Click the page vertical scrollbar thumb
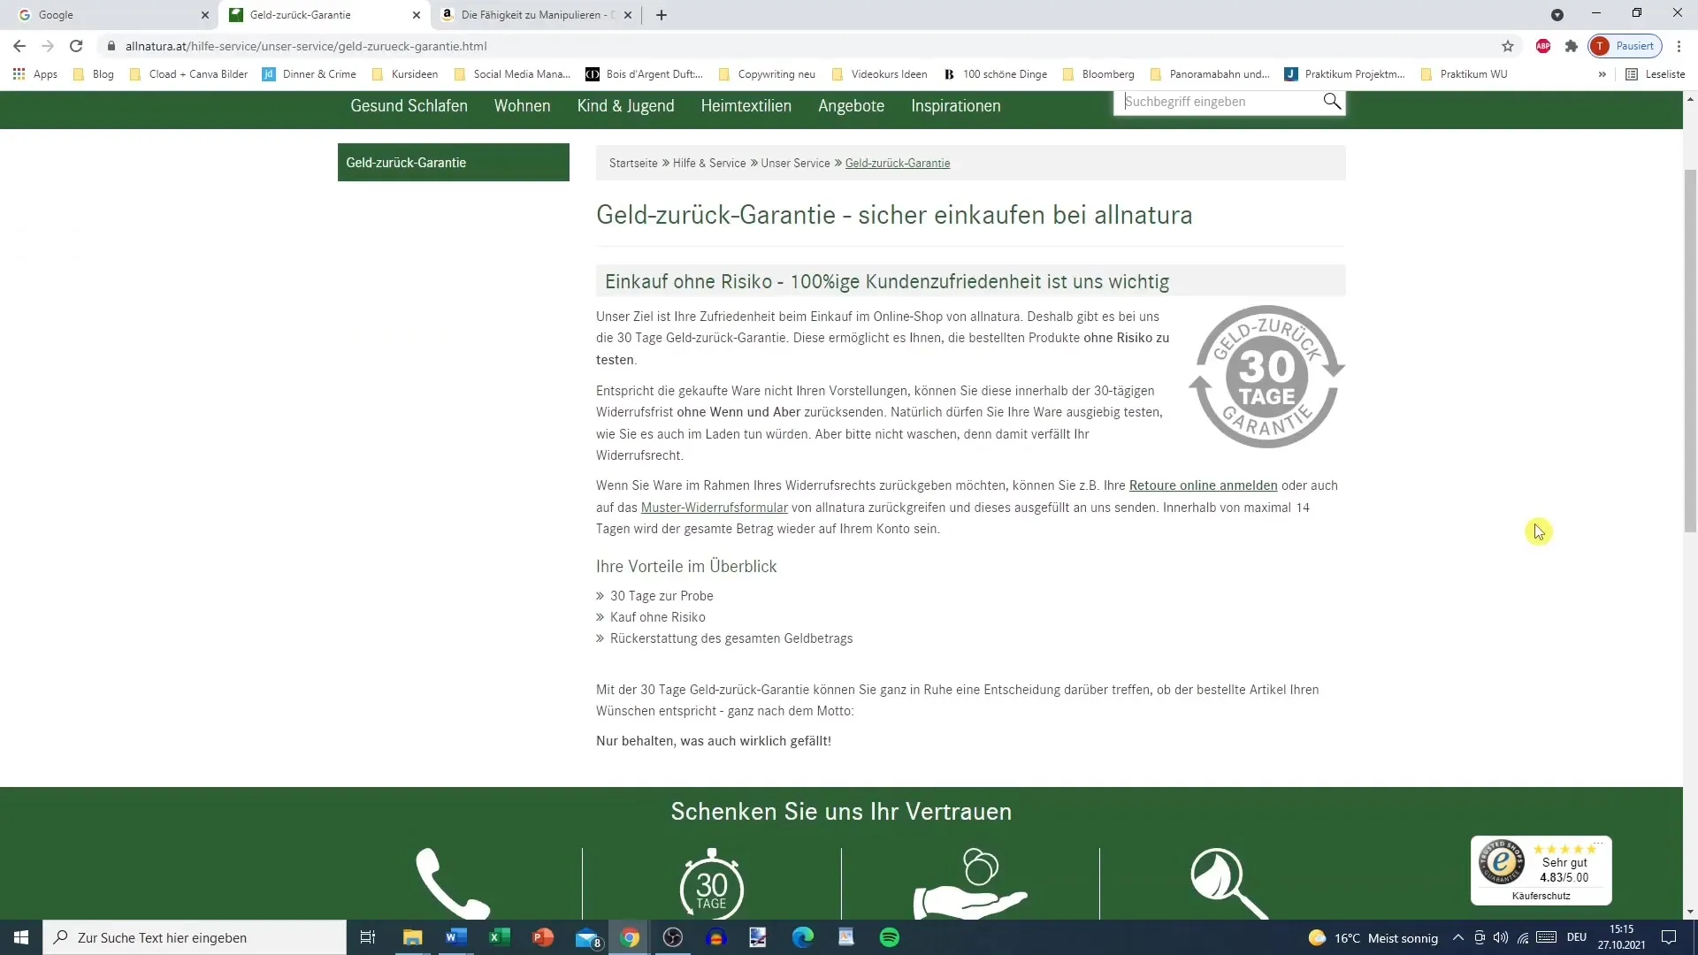Viewport: 1698px width, 955px height. (1690, 350)
